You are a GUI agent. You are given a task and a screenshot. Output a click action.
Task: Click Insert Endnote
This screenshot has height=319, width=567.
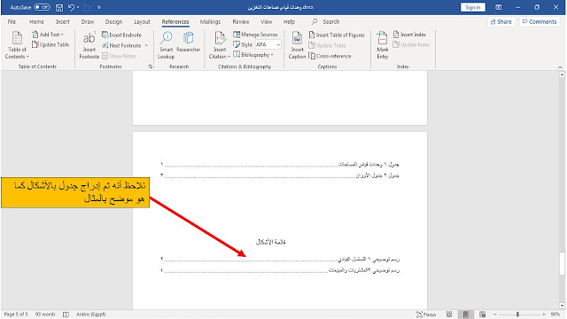[x=121, y=35]
